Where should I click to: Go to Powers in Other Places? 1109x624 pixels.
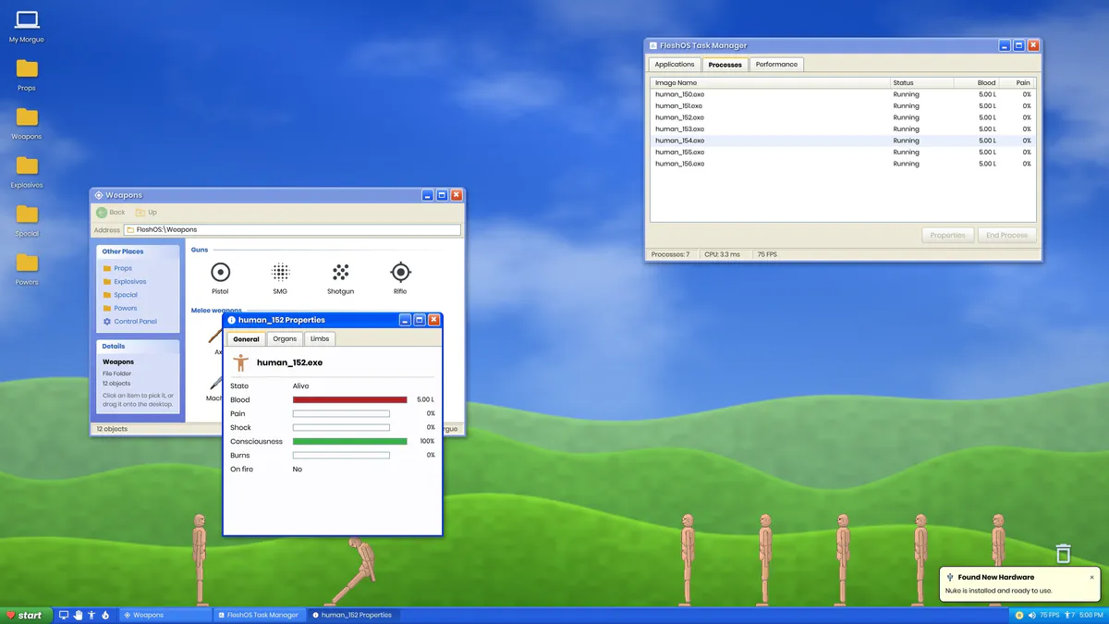click(x=126, y=308)
